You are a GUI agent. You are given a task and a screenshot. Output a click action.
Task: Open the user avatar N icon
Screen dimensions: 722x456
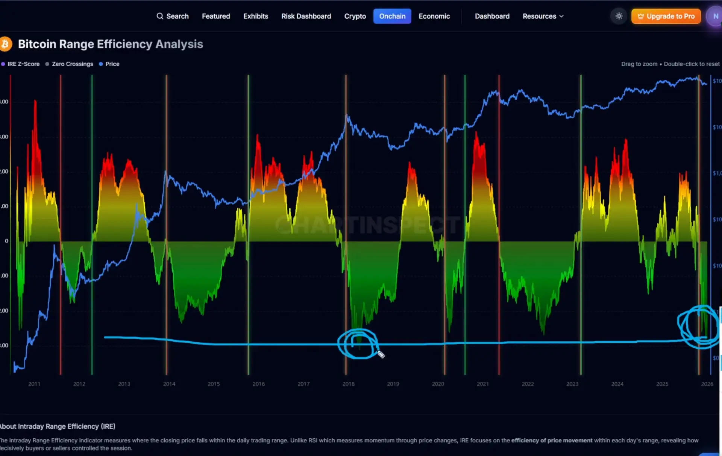click(715, 17)
